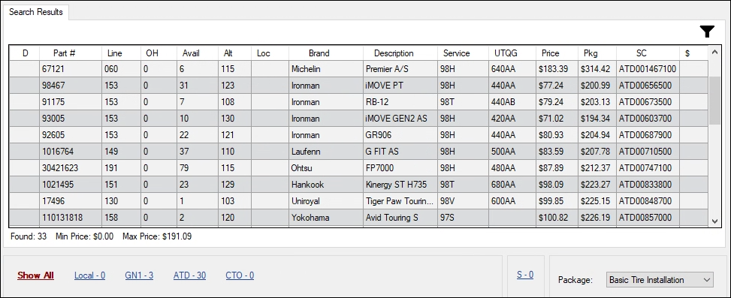Switch to the Search Results tab
The height and width of the screenshot is (298, 731).
(x=36, y=12)
